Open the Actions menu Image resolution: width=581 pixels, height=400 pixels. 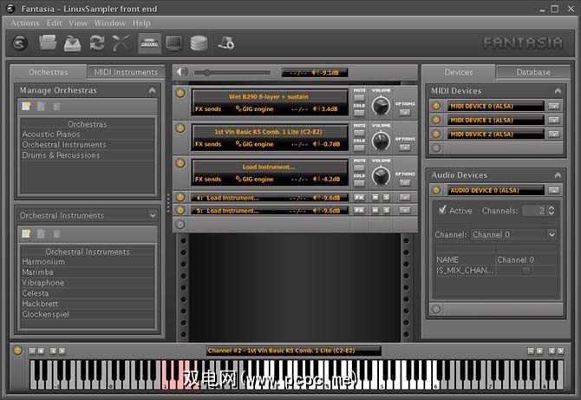(x=25, y=23)
